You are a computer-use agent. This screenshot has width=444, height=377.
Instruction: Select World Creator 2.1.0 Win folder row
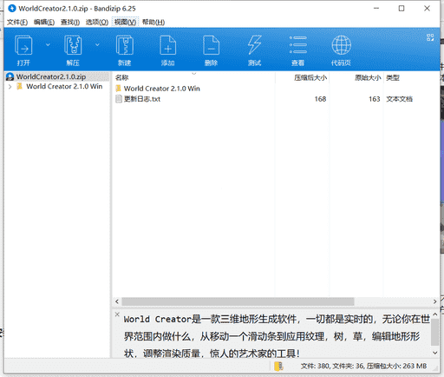point(162,89)
